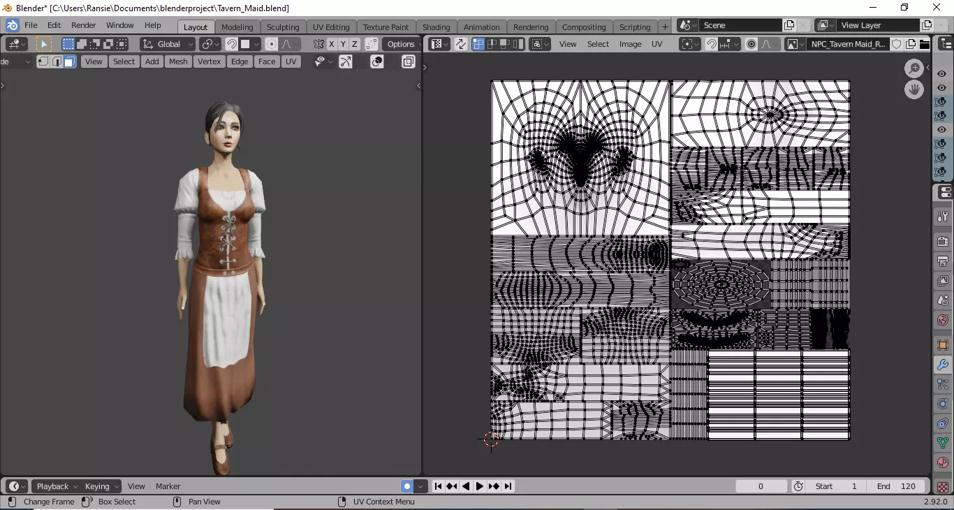Toggle viewport overlays
The image size is (954, 510).
coord(377,61)
